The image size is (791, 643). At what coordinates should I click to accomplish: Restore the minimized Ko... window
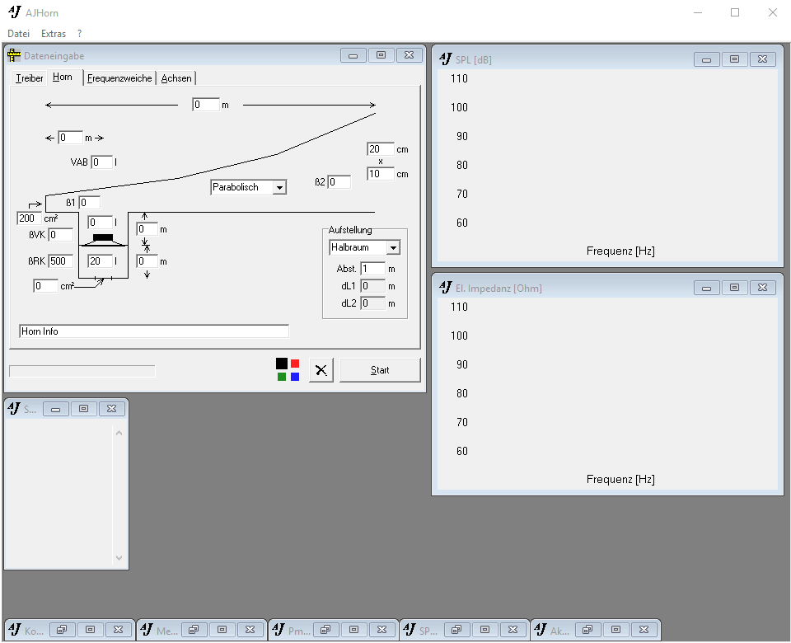[x=61, y=630]
